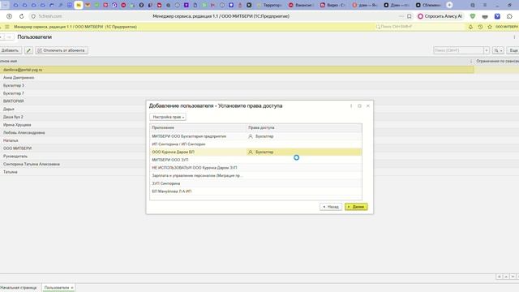Open the kebab menu beside Пользователи title
The width and height of the screenshot is (519, 292).
(514, 37)
